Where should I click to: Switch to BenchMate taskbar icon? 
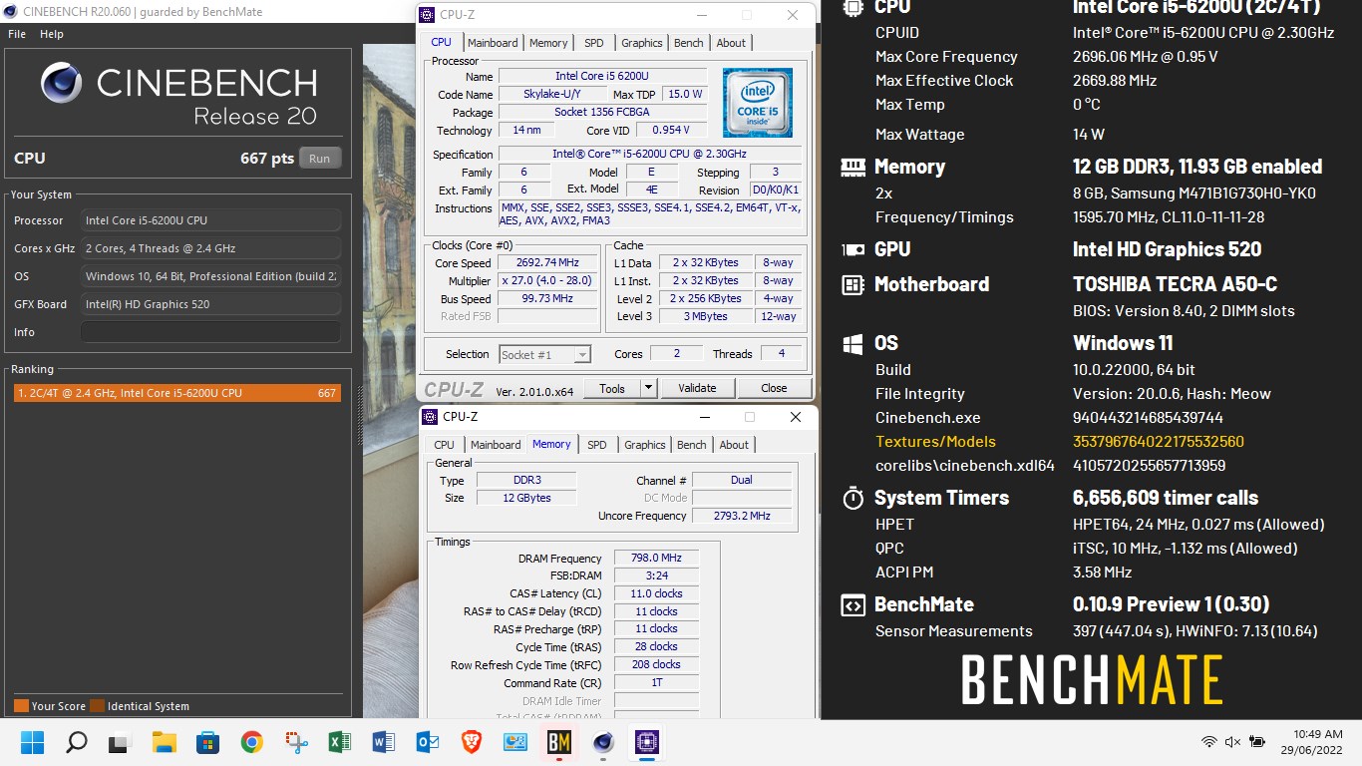click(558, 742)
